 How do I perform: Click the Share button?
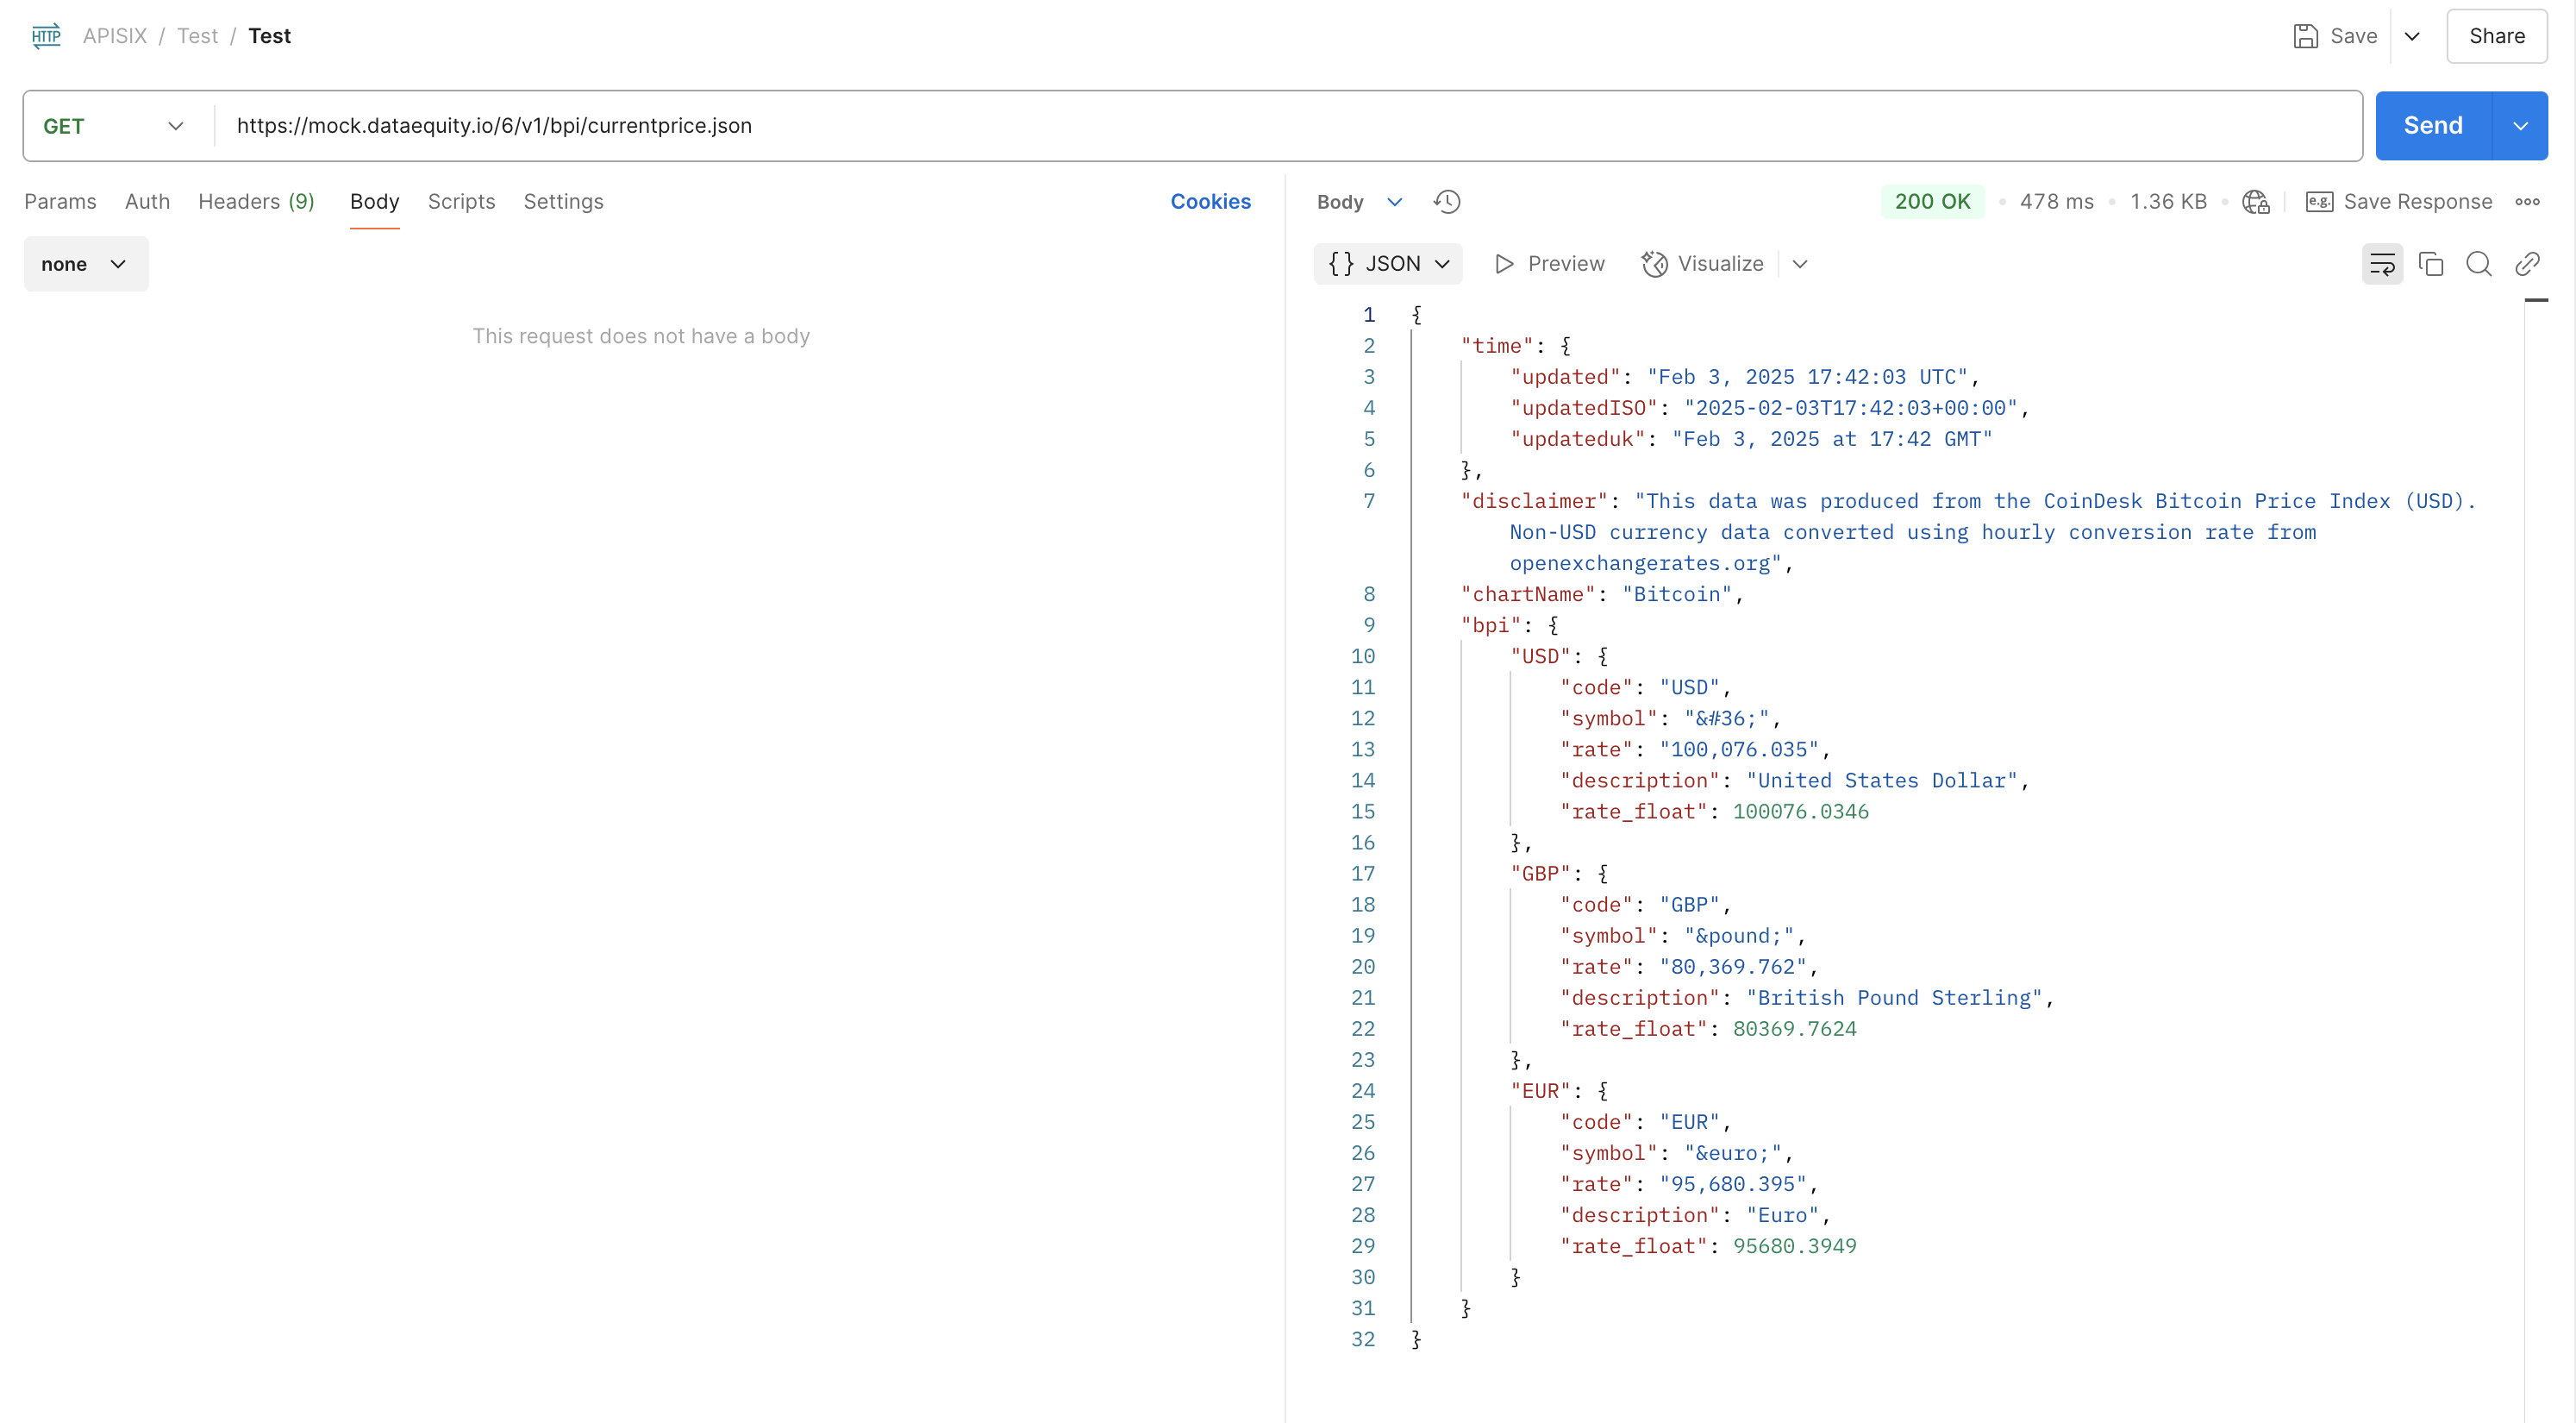pyautogui.click(x=2496, y=36)
